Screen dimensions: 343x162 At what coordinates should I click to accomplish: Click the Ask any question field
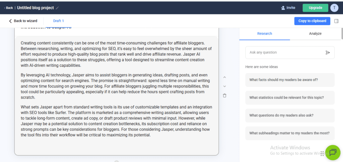point(290,53)
